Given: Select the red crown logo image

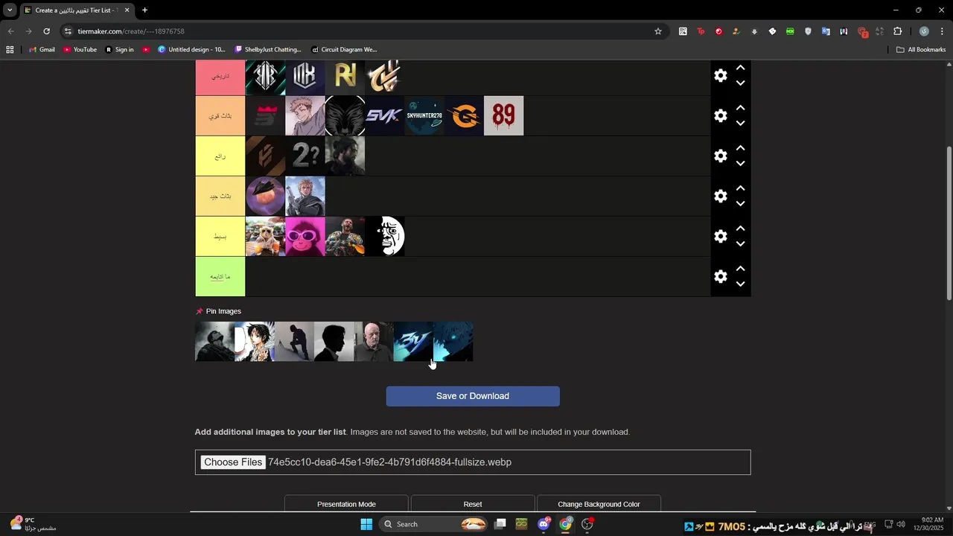Looking at the screenshot, I should (x=265, y=115).
